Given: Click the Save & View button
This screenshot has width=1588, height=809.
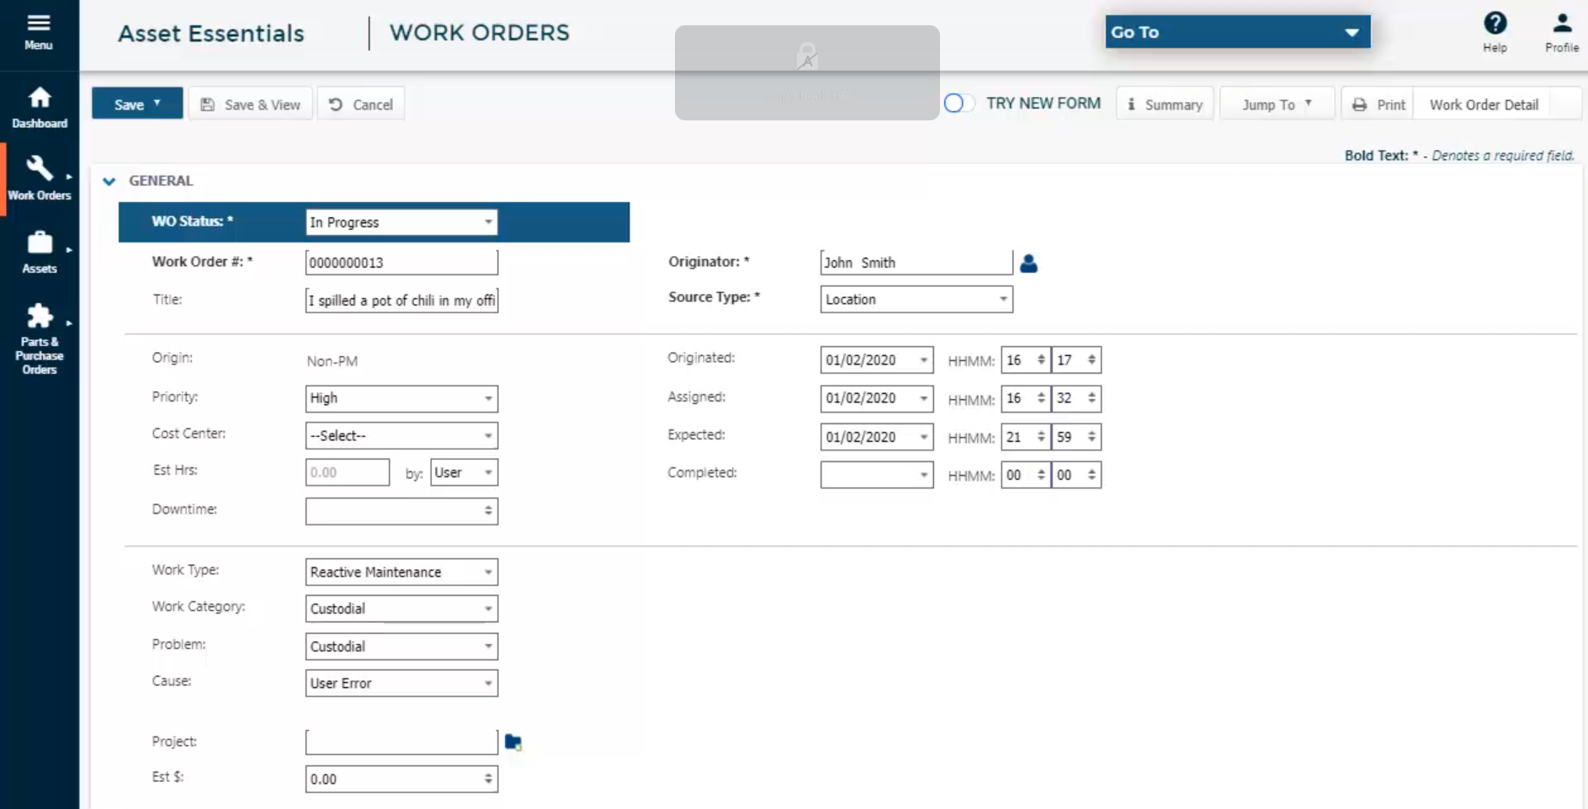Looking at the screenshot, I should tap(250, 104).
